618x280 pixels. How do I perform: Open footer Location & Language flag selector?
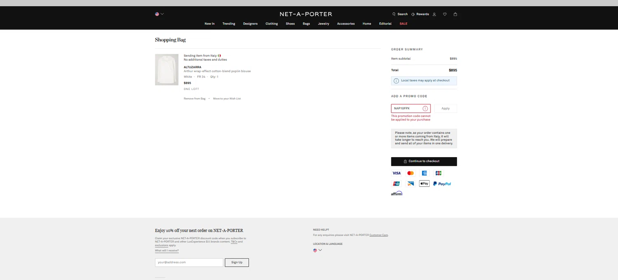click(x=317, y=250)
